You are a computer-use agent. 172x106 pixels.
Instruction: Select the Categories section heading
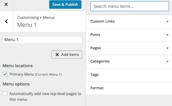coord(100,61)
